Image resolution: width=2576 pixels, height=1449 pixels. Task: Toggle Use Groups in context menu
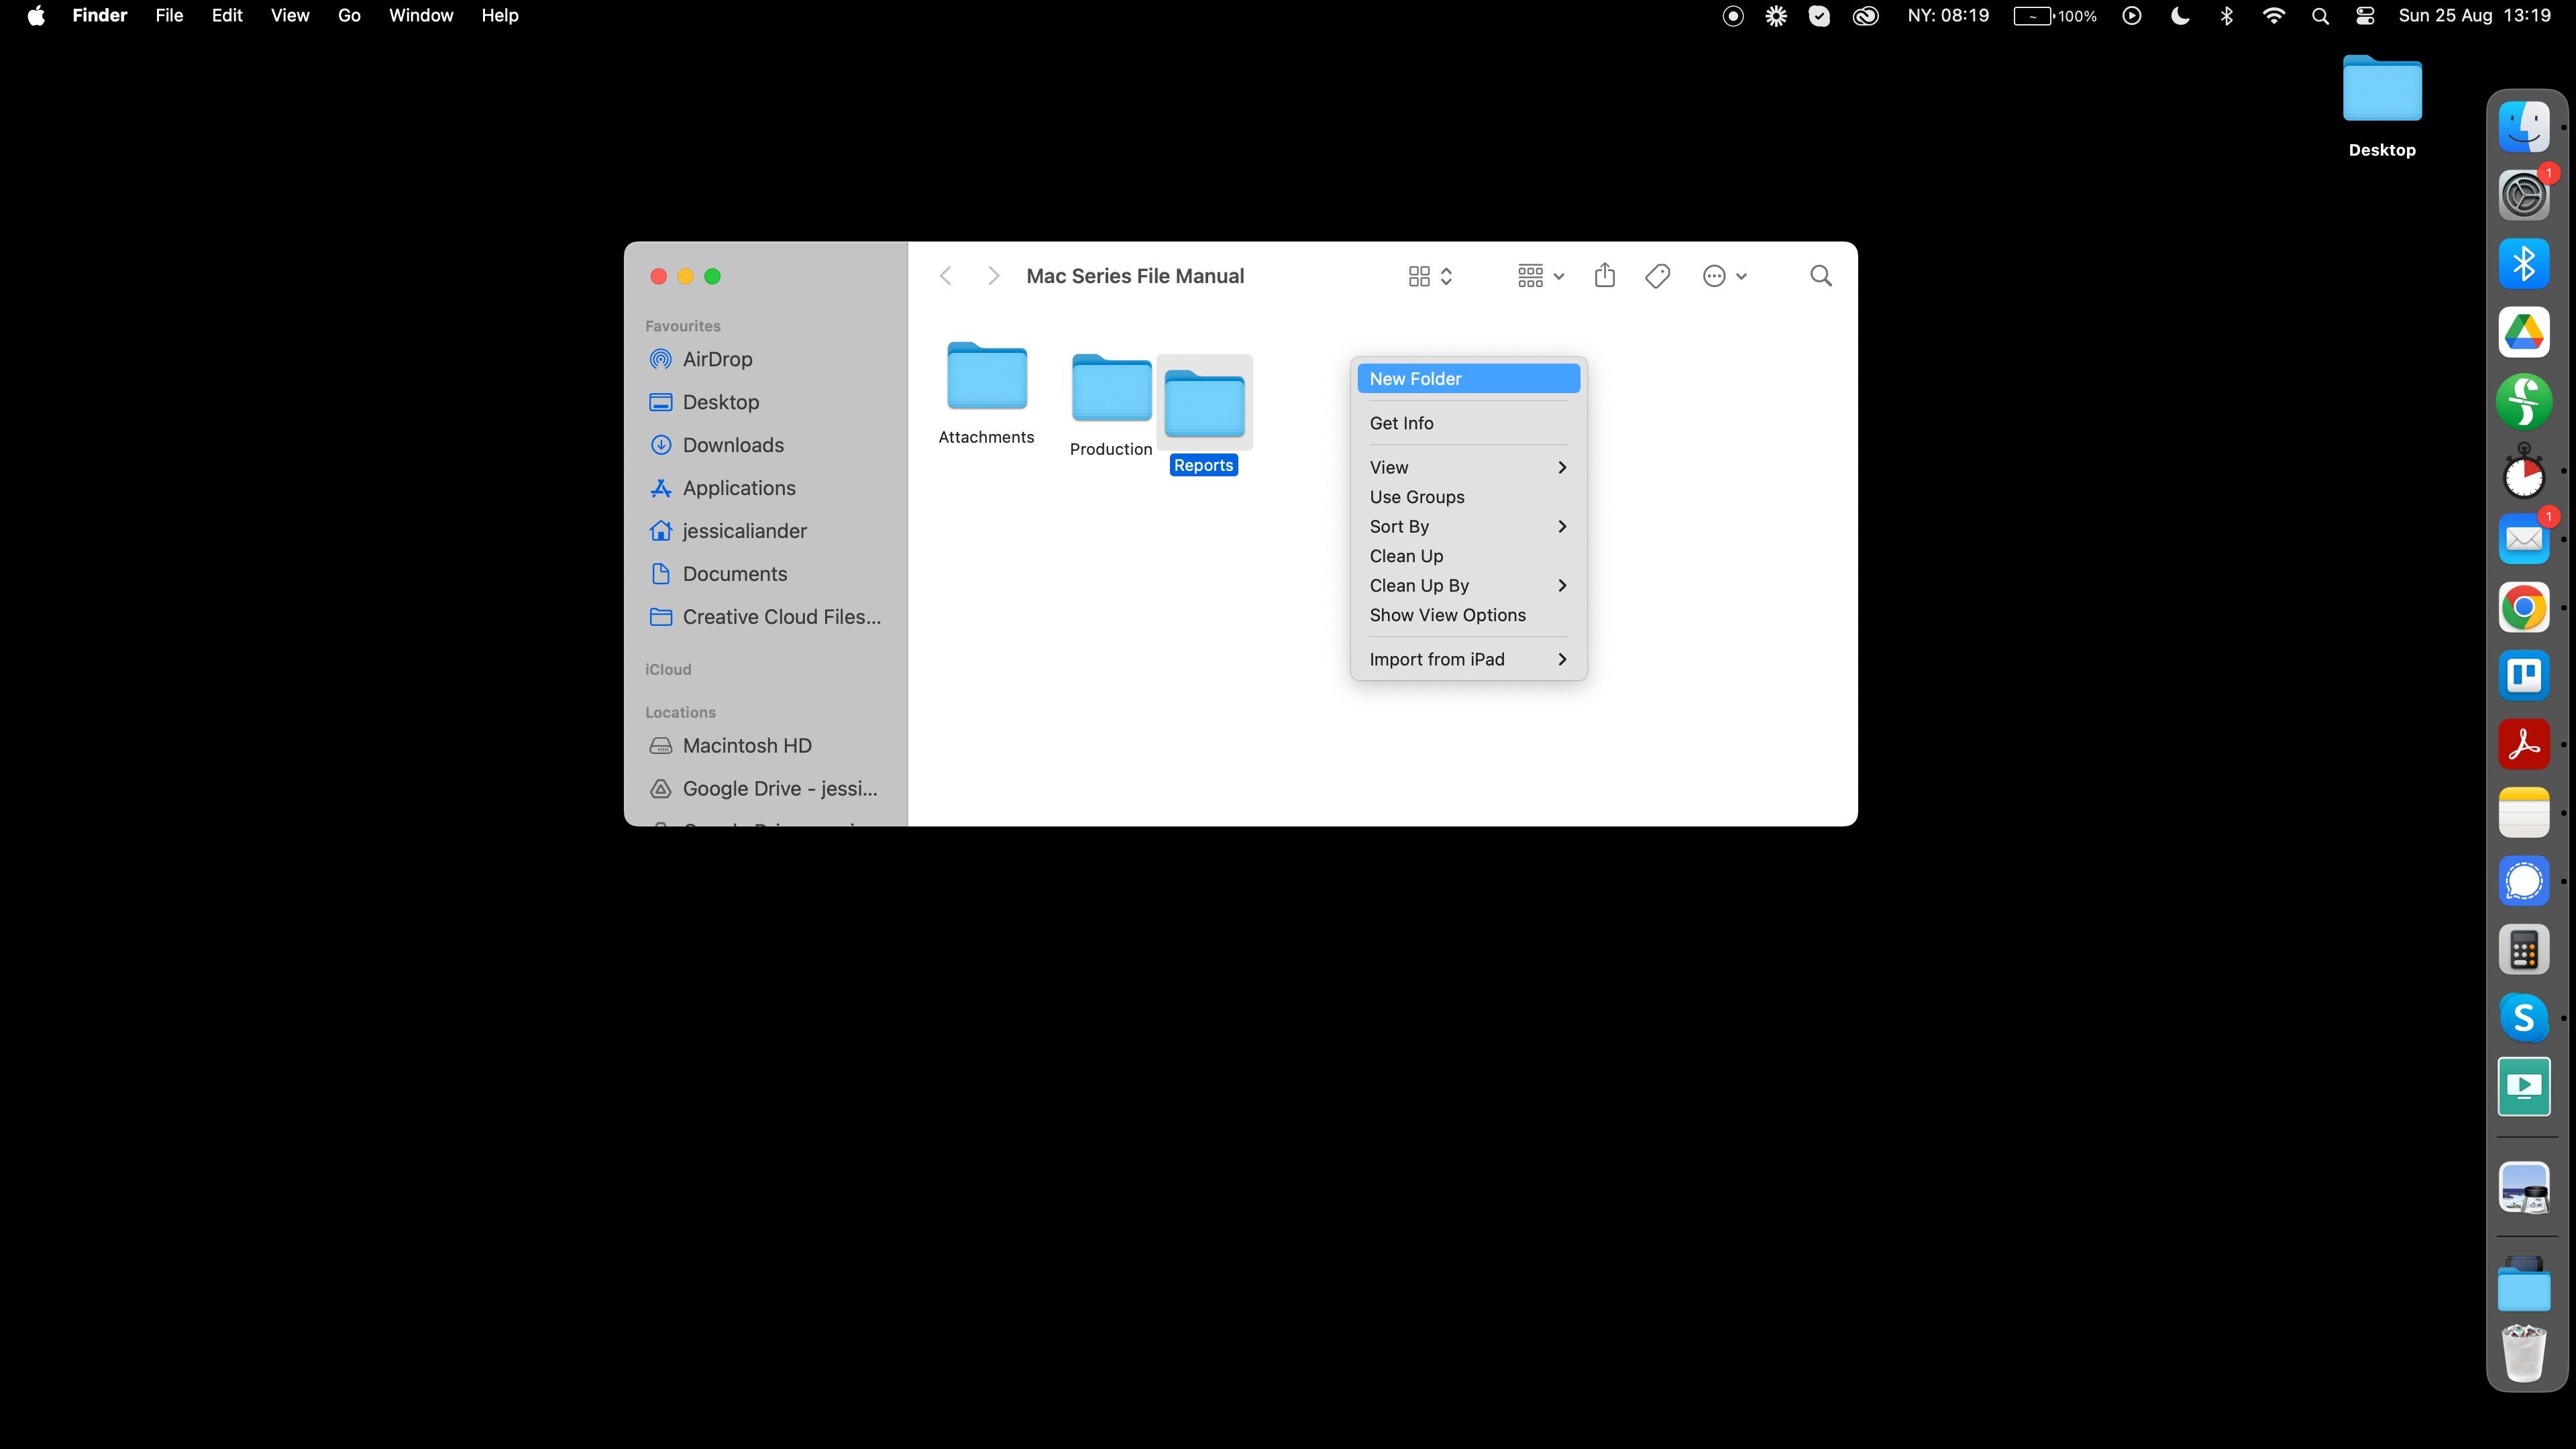point(1416,497)
